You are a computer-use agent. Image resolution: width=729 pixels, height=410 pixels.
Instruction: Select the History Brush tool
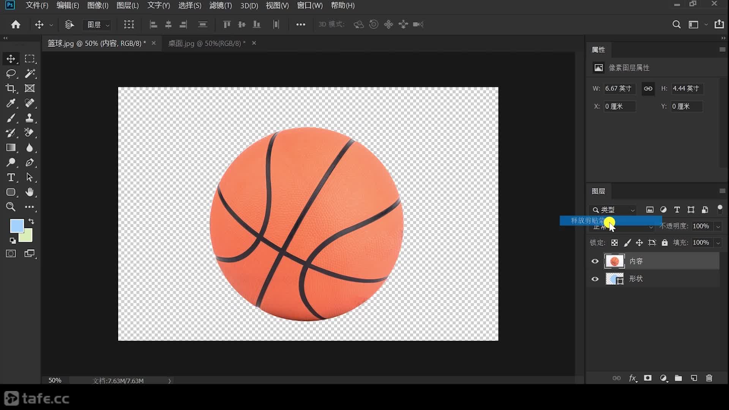[x=11, y=133]
